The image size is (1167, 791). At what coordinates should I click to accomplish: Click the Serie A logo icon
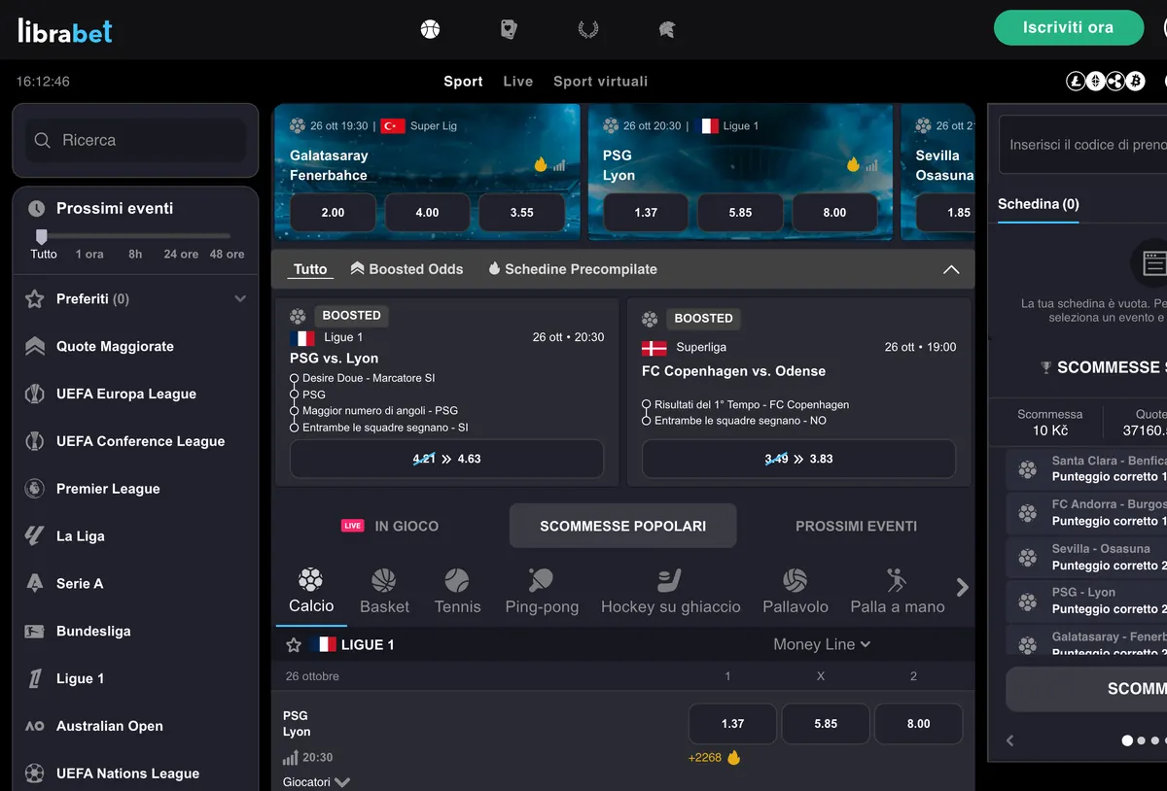[35, 583]
